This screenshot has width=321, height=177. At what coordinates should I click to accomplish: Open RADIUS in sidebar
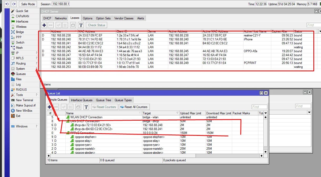coord(21,90)
